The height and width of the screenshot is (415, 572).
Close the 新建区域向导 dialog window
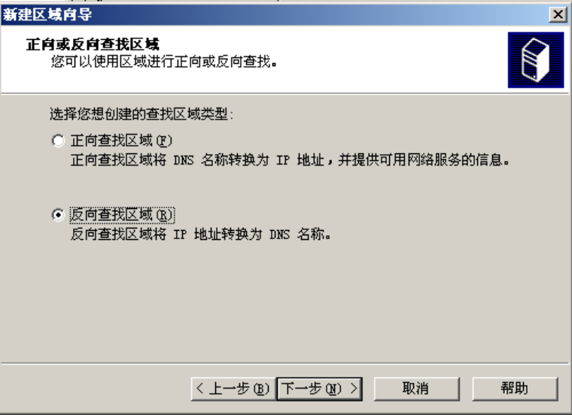pos(558,14)
